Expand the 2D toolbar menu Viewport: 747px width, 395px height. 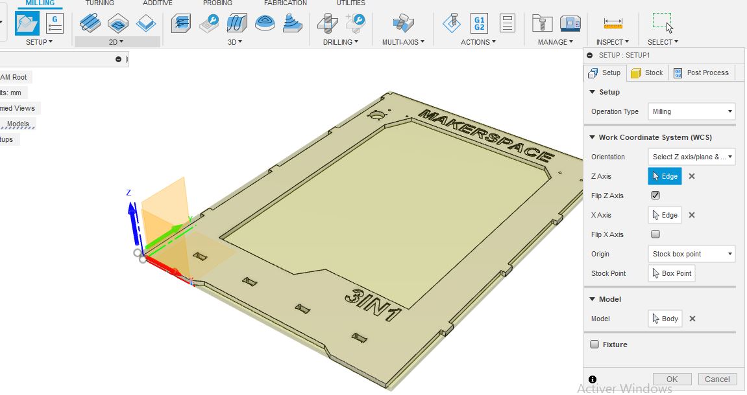click(116, 42)
